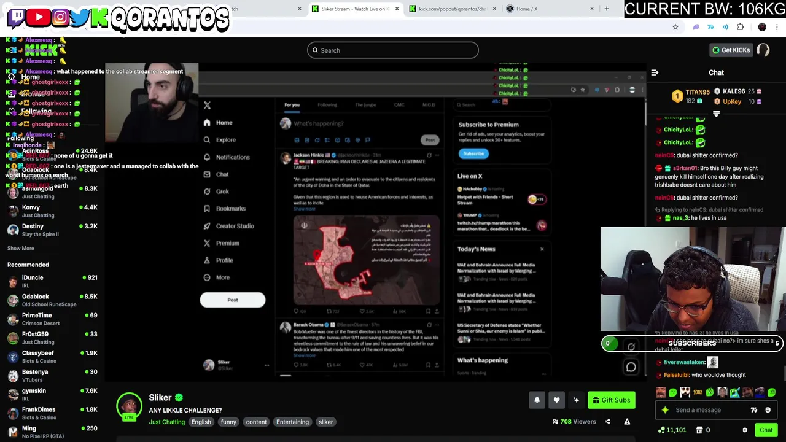Open a new browser tab with plus

point(606,9)
